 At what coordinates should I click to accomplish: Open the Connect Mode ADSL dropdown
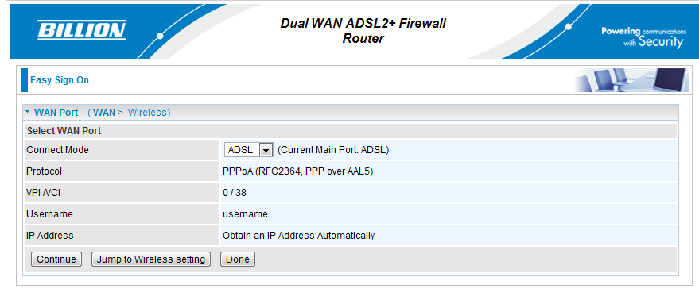(x=248, y=150)
